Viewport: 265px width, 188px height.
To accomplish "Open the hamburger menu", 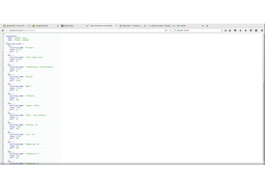I will pos(262,30).
